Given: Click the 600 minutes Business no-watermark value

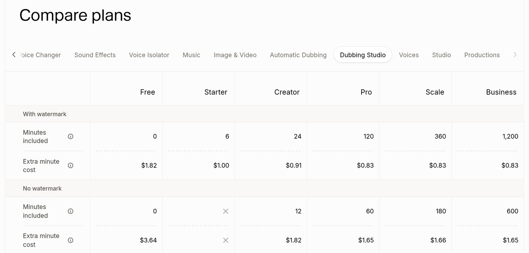Looking at the screenshot, I should (512, 211).
